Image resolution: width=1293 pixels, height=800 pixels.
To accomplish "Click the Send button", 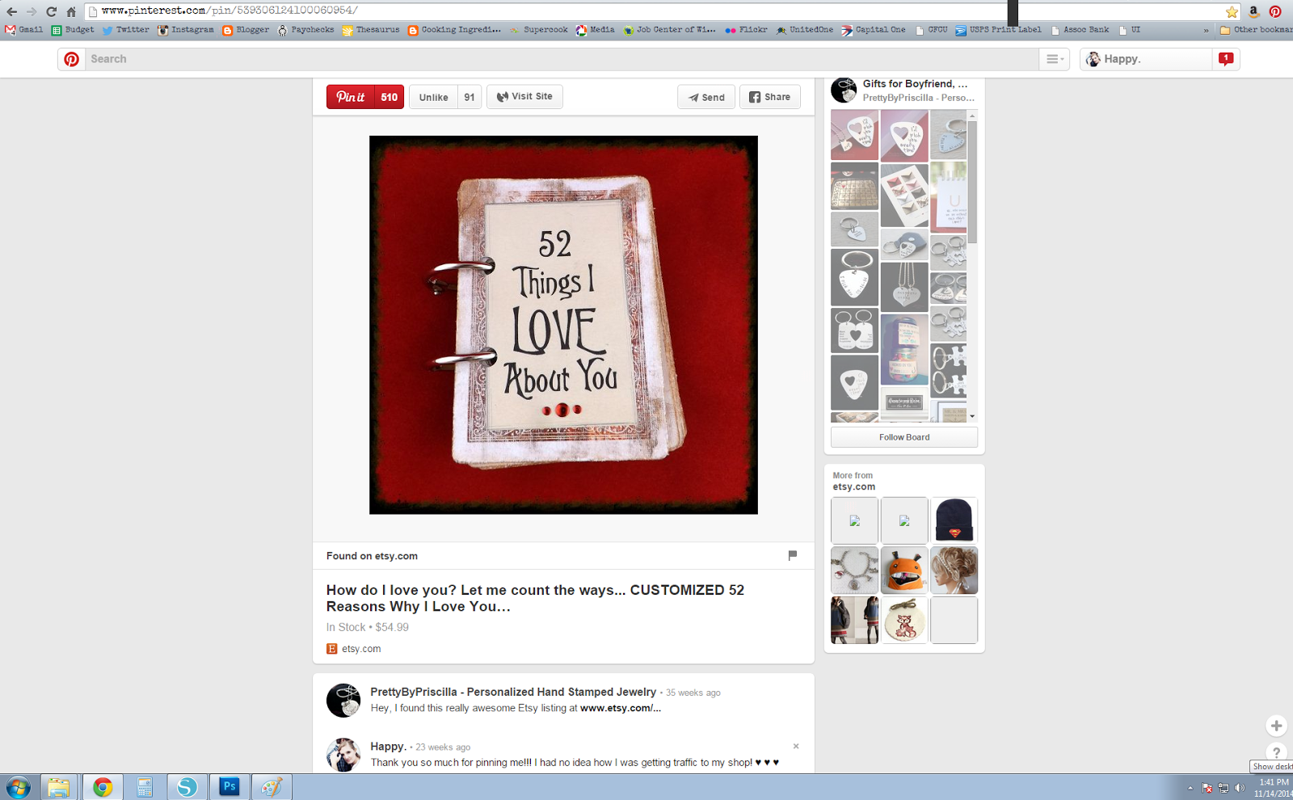I will [706, 97].
